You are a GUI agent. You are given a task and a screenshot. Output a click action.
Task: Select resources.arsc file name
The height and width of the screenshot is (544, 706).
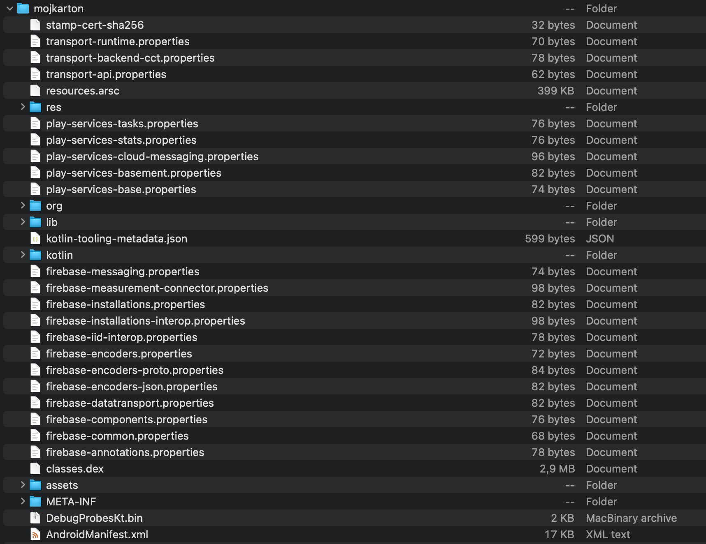[83, 91]
